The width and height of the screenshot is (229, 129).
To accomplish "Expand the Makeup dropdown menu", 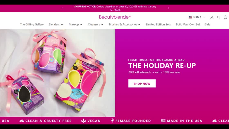I will pyautogui.click(x=75, y=24).
